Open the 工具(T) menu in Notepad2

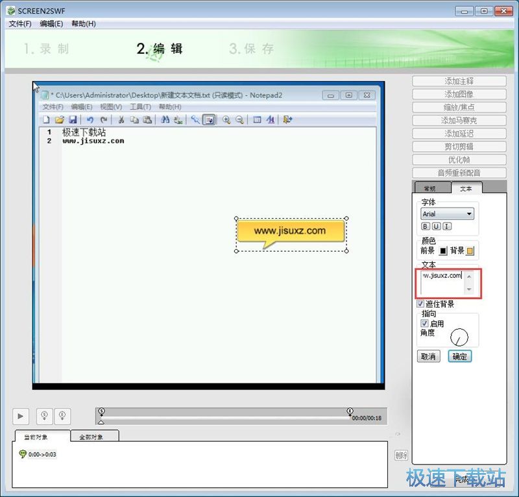(140, 107)
